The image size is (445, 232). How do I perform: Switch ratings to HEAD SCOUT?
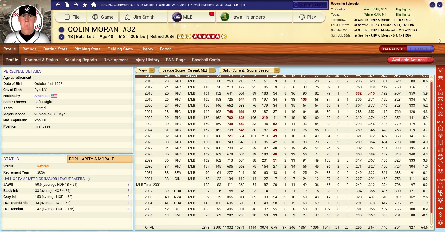420,49
